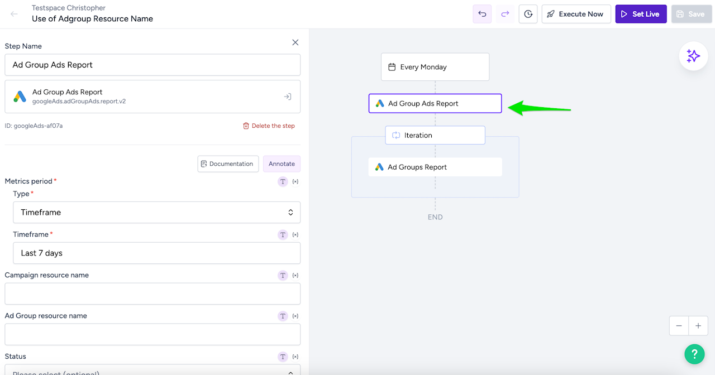Click the redo arrow icon
715x375 pixels.
coord(505,14)
